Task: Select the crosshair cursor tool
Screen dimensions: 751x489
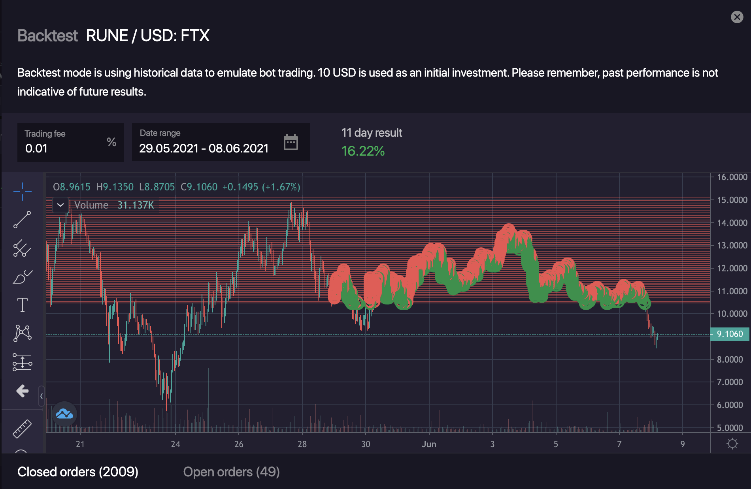Action: coord(22,192)
